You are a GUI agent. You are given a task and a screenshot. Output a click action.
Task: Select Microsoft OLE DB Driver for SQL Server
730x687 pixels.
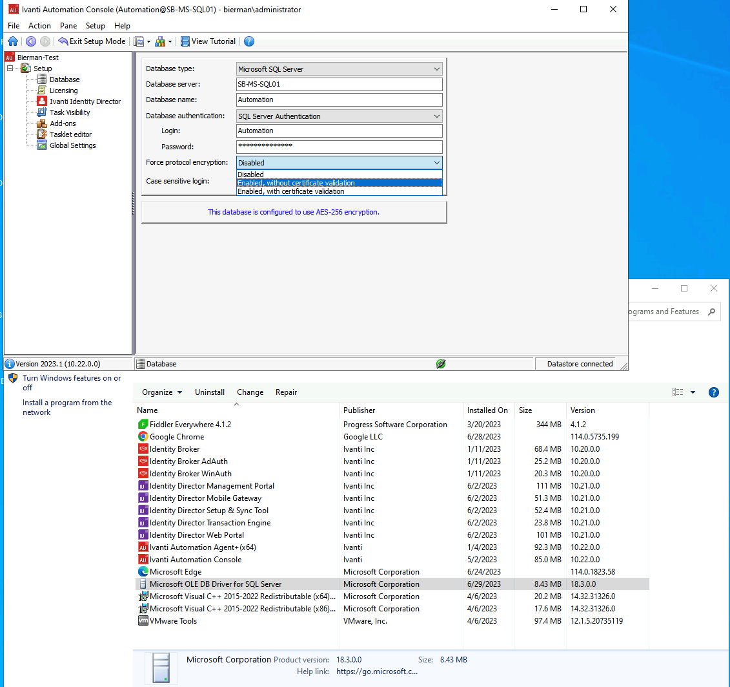392,584
